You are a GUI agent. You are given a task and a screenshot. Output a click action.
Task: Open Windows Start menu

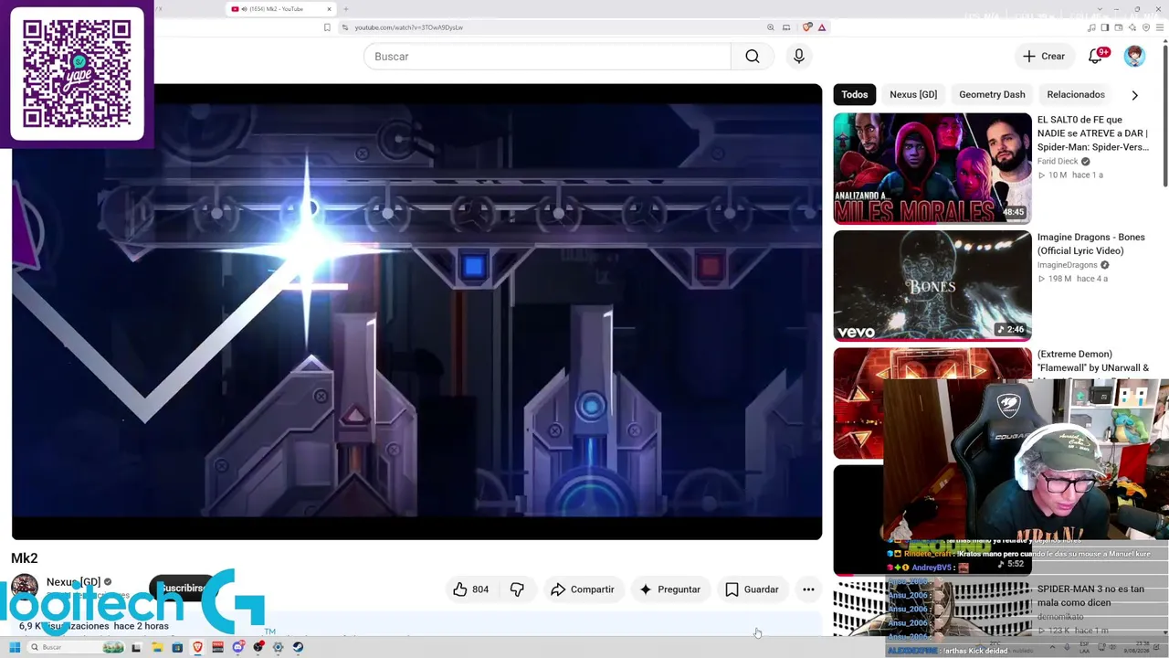tap(15, 647)
